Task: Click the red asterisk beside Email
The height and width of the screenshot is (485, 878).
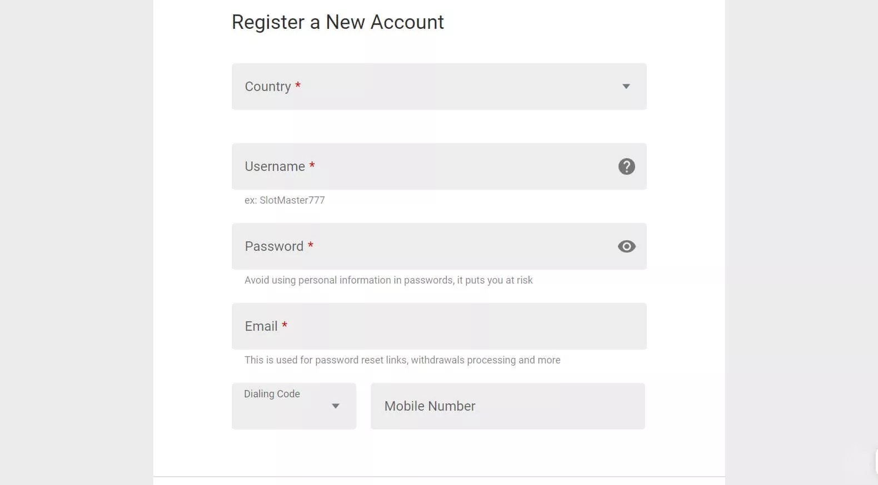Action: click(285, 325)
